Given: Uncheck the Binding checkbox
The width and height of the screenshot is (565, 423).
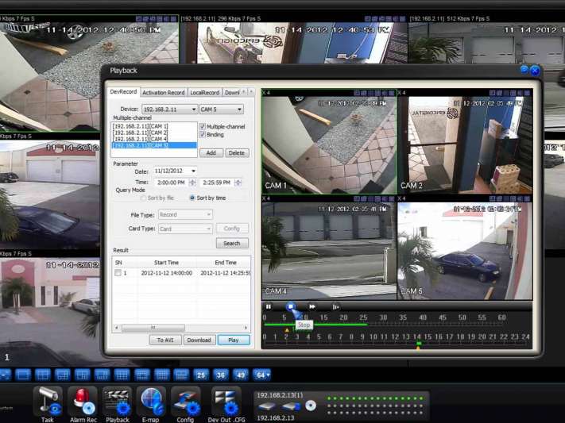Looking at the screenshot, I should point(202,135).
